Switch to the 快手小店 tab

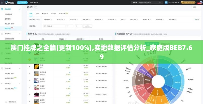[62, 14]
